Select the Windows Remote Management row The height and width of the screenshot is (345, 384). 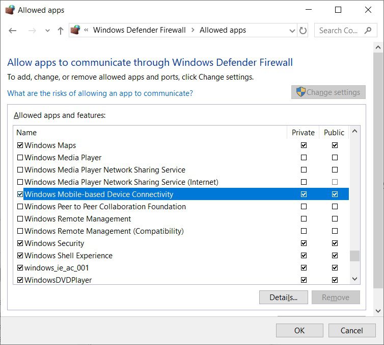click(x=78, y=219)
